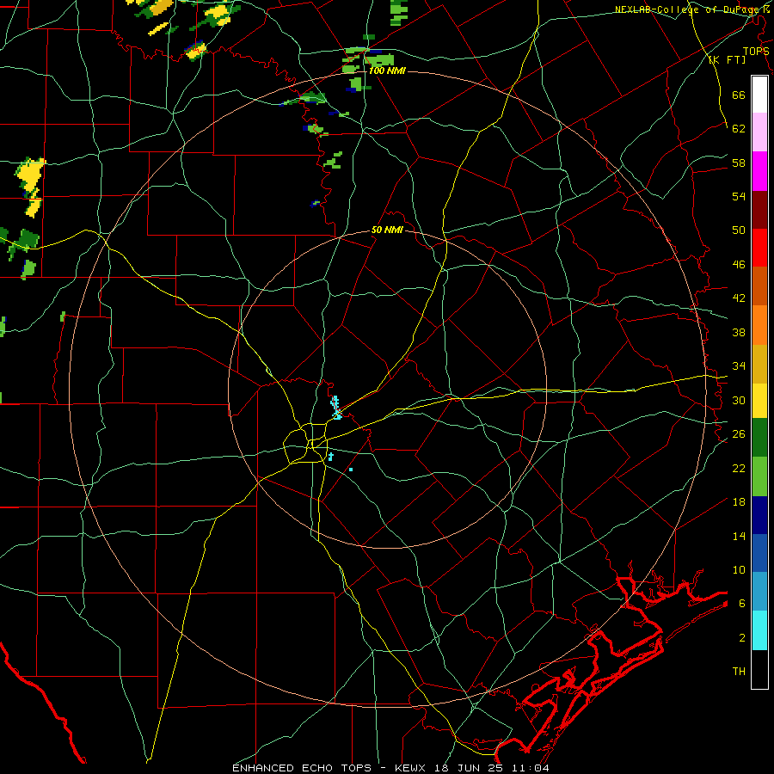Click the white 66 kft color swatch
The image size is (774, 774).
pyautogui.click(x=759, y=95)
